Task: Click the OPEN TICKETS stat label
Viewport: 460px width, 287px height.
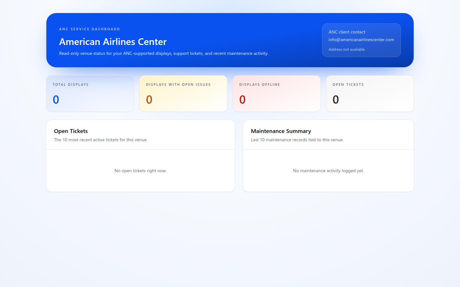Action: coord(348,85)
